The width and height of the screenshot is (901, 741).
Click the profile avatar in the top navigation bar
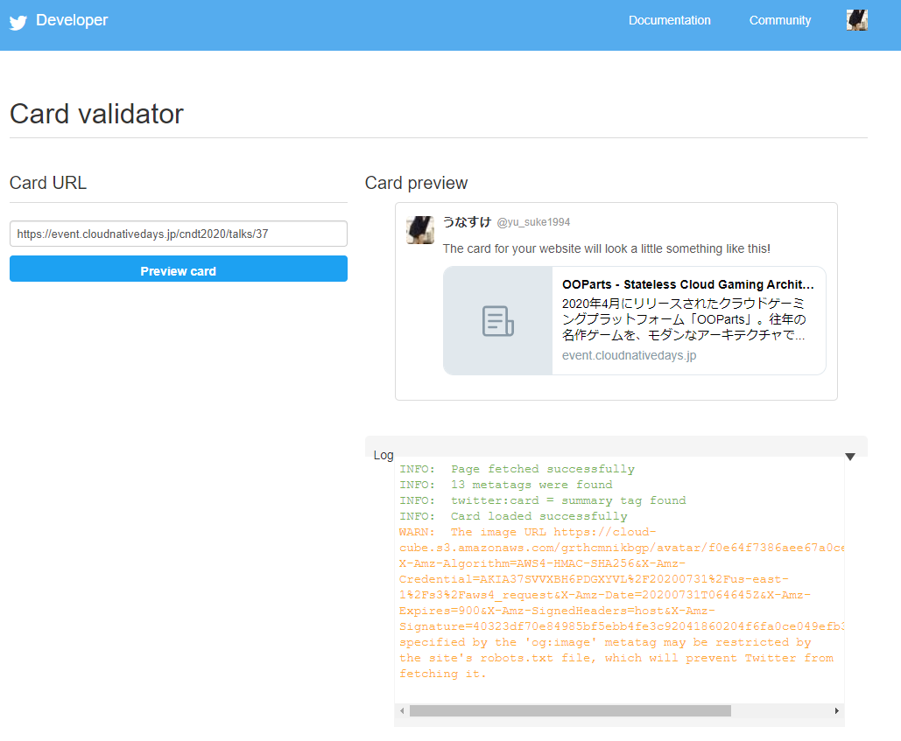[x=856, y=19]
